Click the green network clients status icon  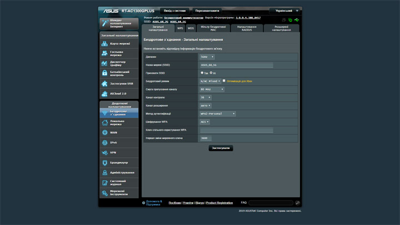290,20
